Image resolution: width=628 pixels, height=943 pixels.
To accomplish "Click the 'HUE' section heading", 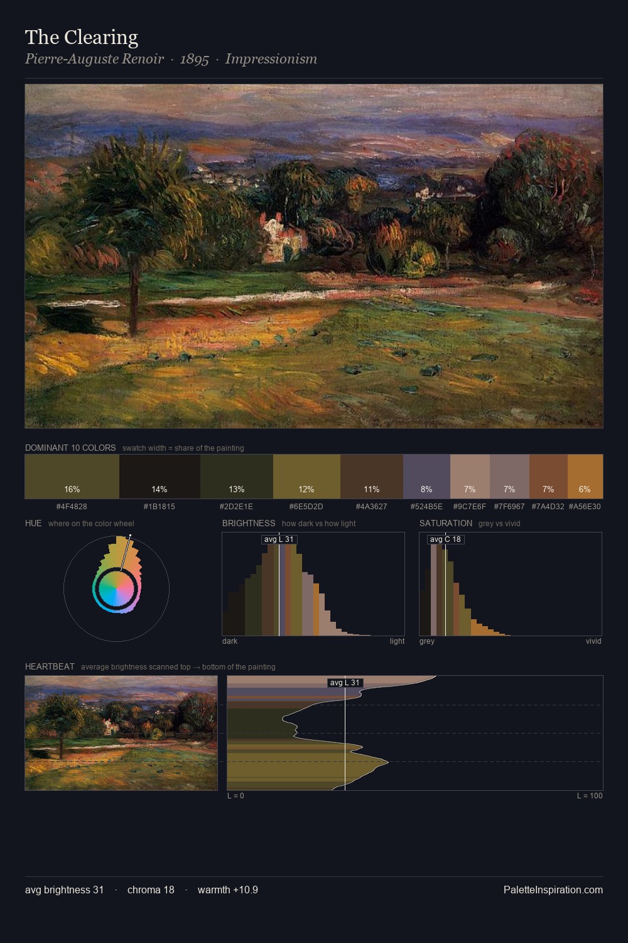I will pyautogui.click(x=33, y=523).
